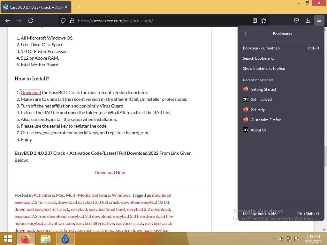
Task: Click the Firefox icon beside Get Help
Action: tap(246, 110)
